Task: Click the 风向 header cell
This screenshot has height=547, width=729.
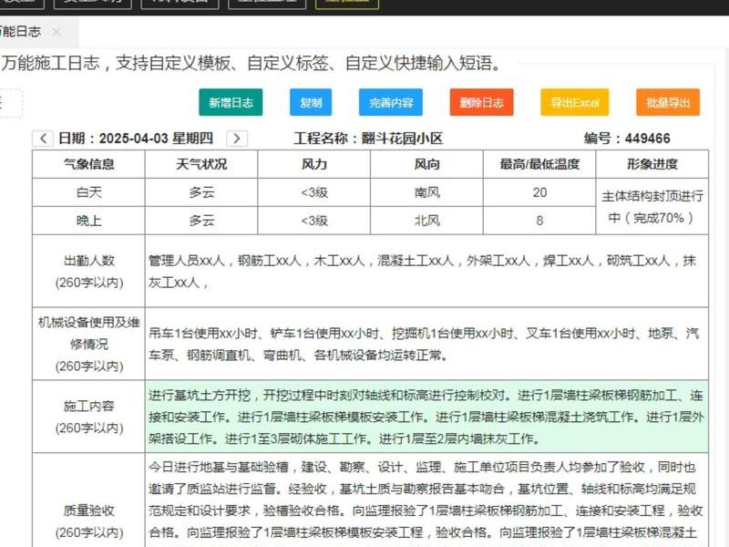Action: click(426, 164)
